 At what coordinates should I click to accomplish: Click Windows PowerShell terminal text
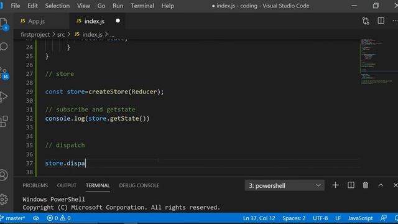coord(53,199)
